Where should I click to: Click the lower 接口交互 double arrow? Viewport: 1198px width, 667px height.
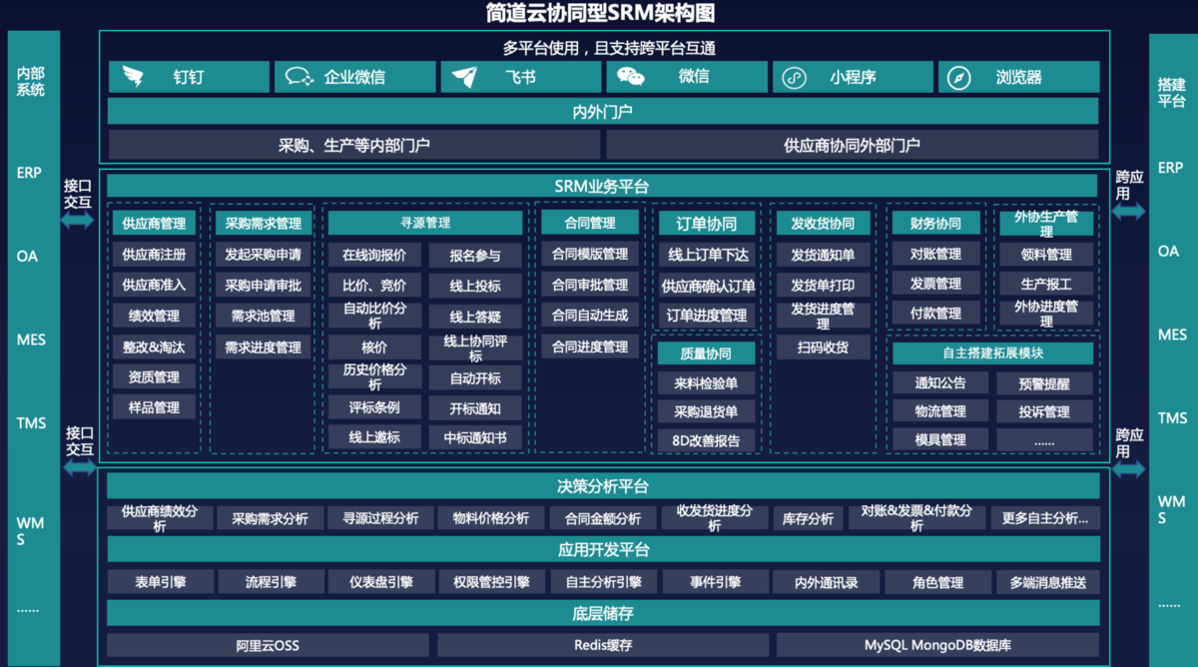[78, 467]
